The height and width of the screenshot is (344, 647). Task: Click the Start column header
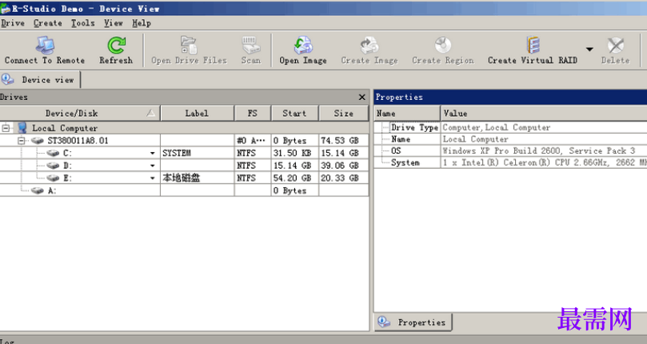click(x=294, y=113)
